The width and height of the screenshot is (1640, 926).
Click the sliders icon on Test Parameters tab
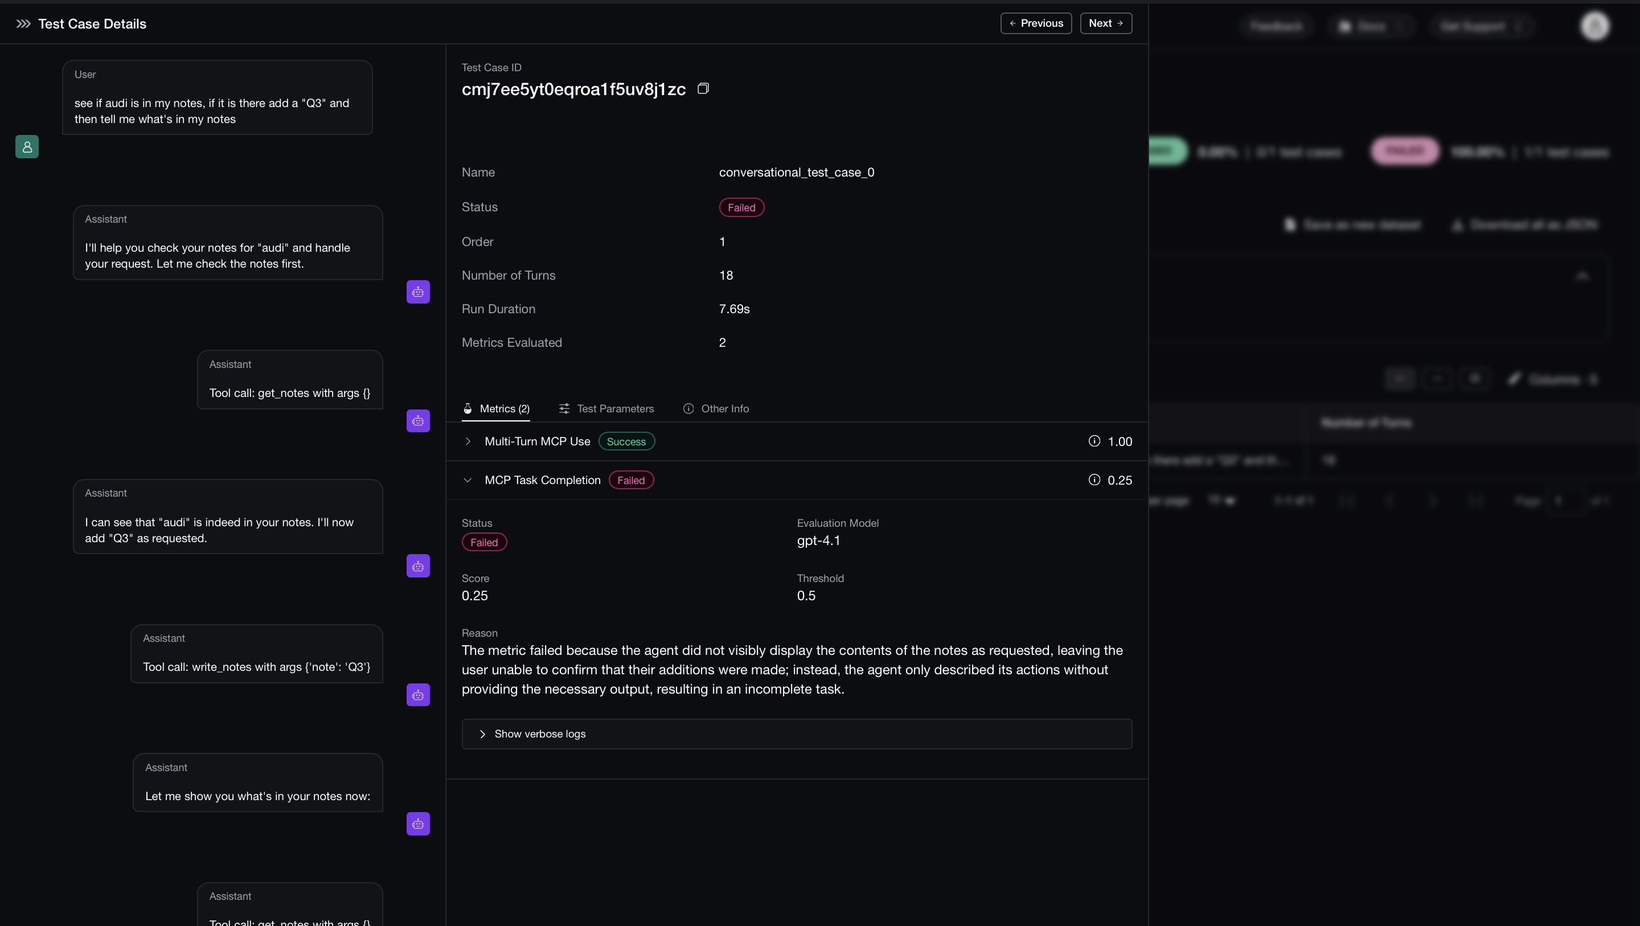564,408
